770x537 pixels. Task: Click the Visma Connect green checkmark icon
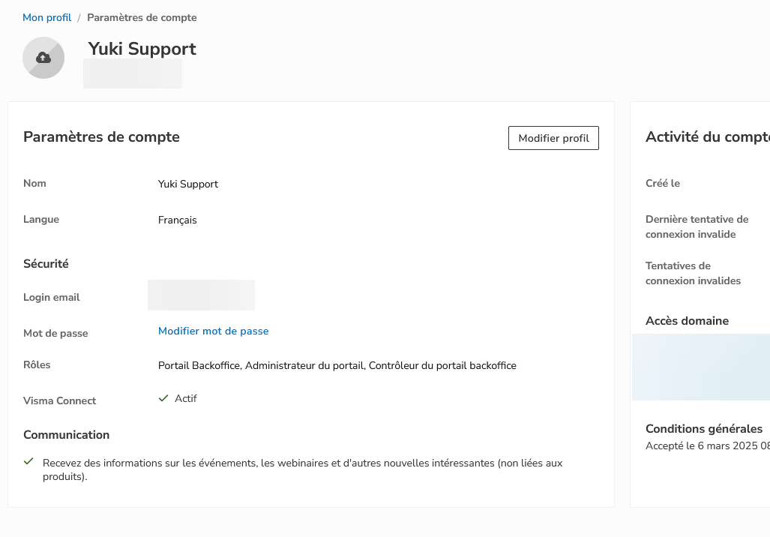163,398
